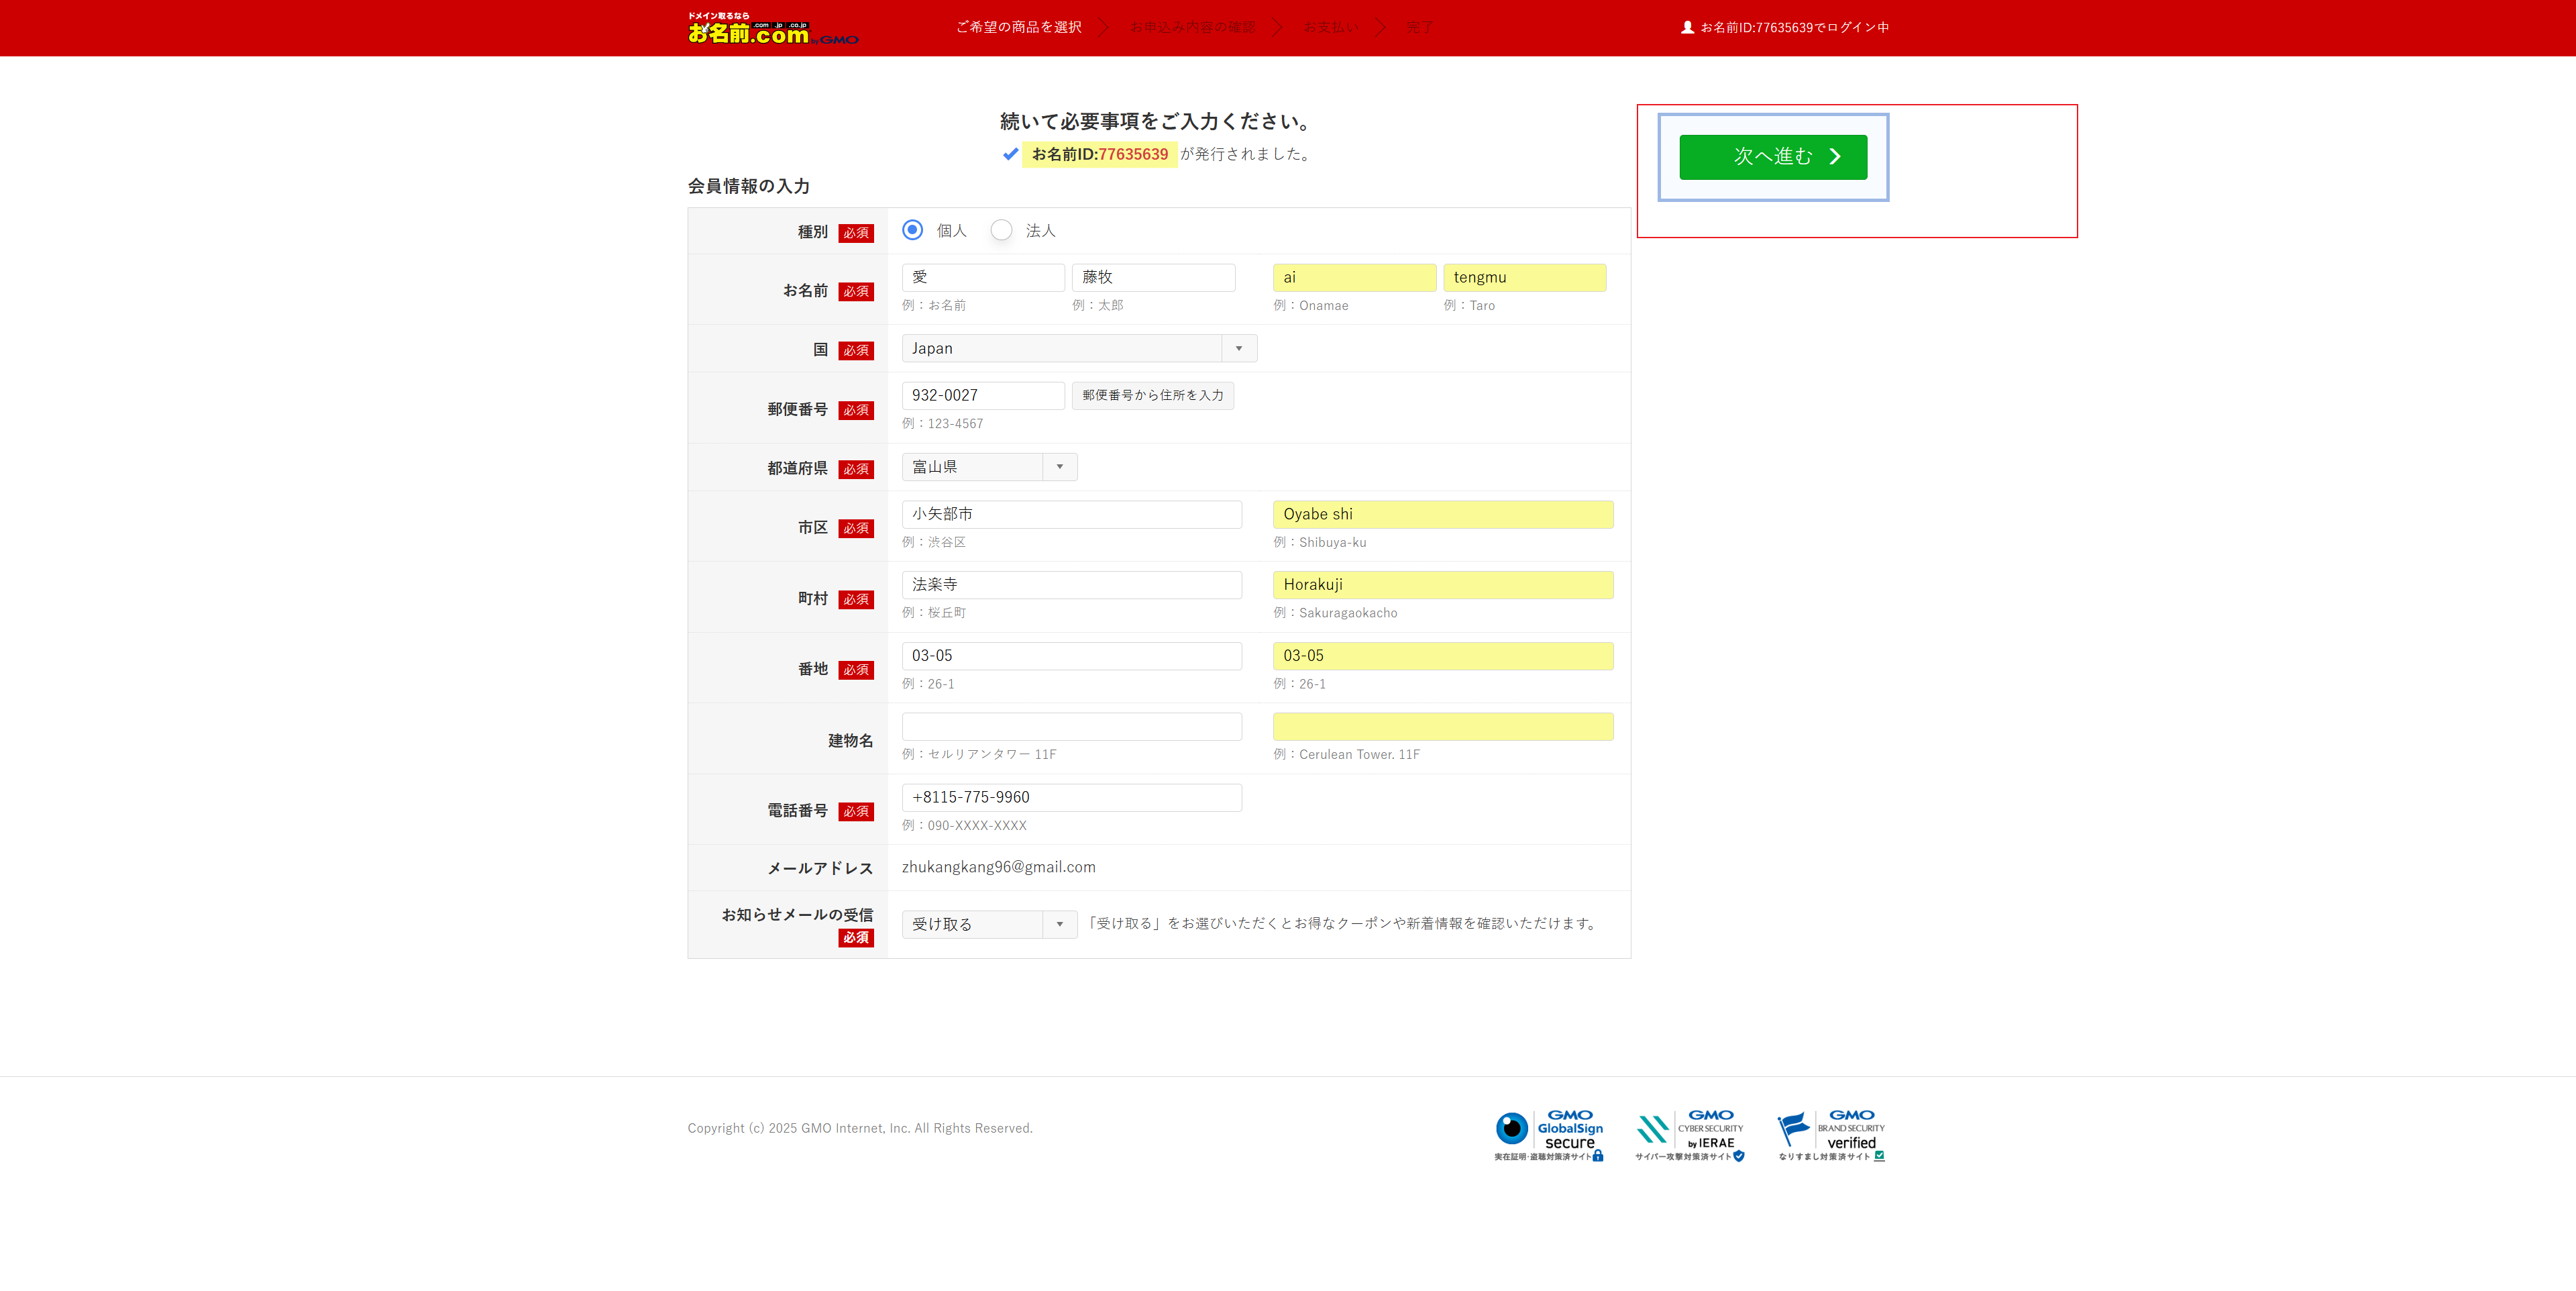Click the last name field containing 愛
The width and height of the screenshot is (2576, 1291).
click(983, 277)
